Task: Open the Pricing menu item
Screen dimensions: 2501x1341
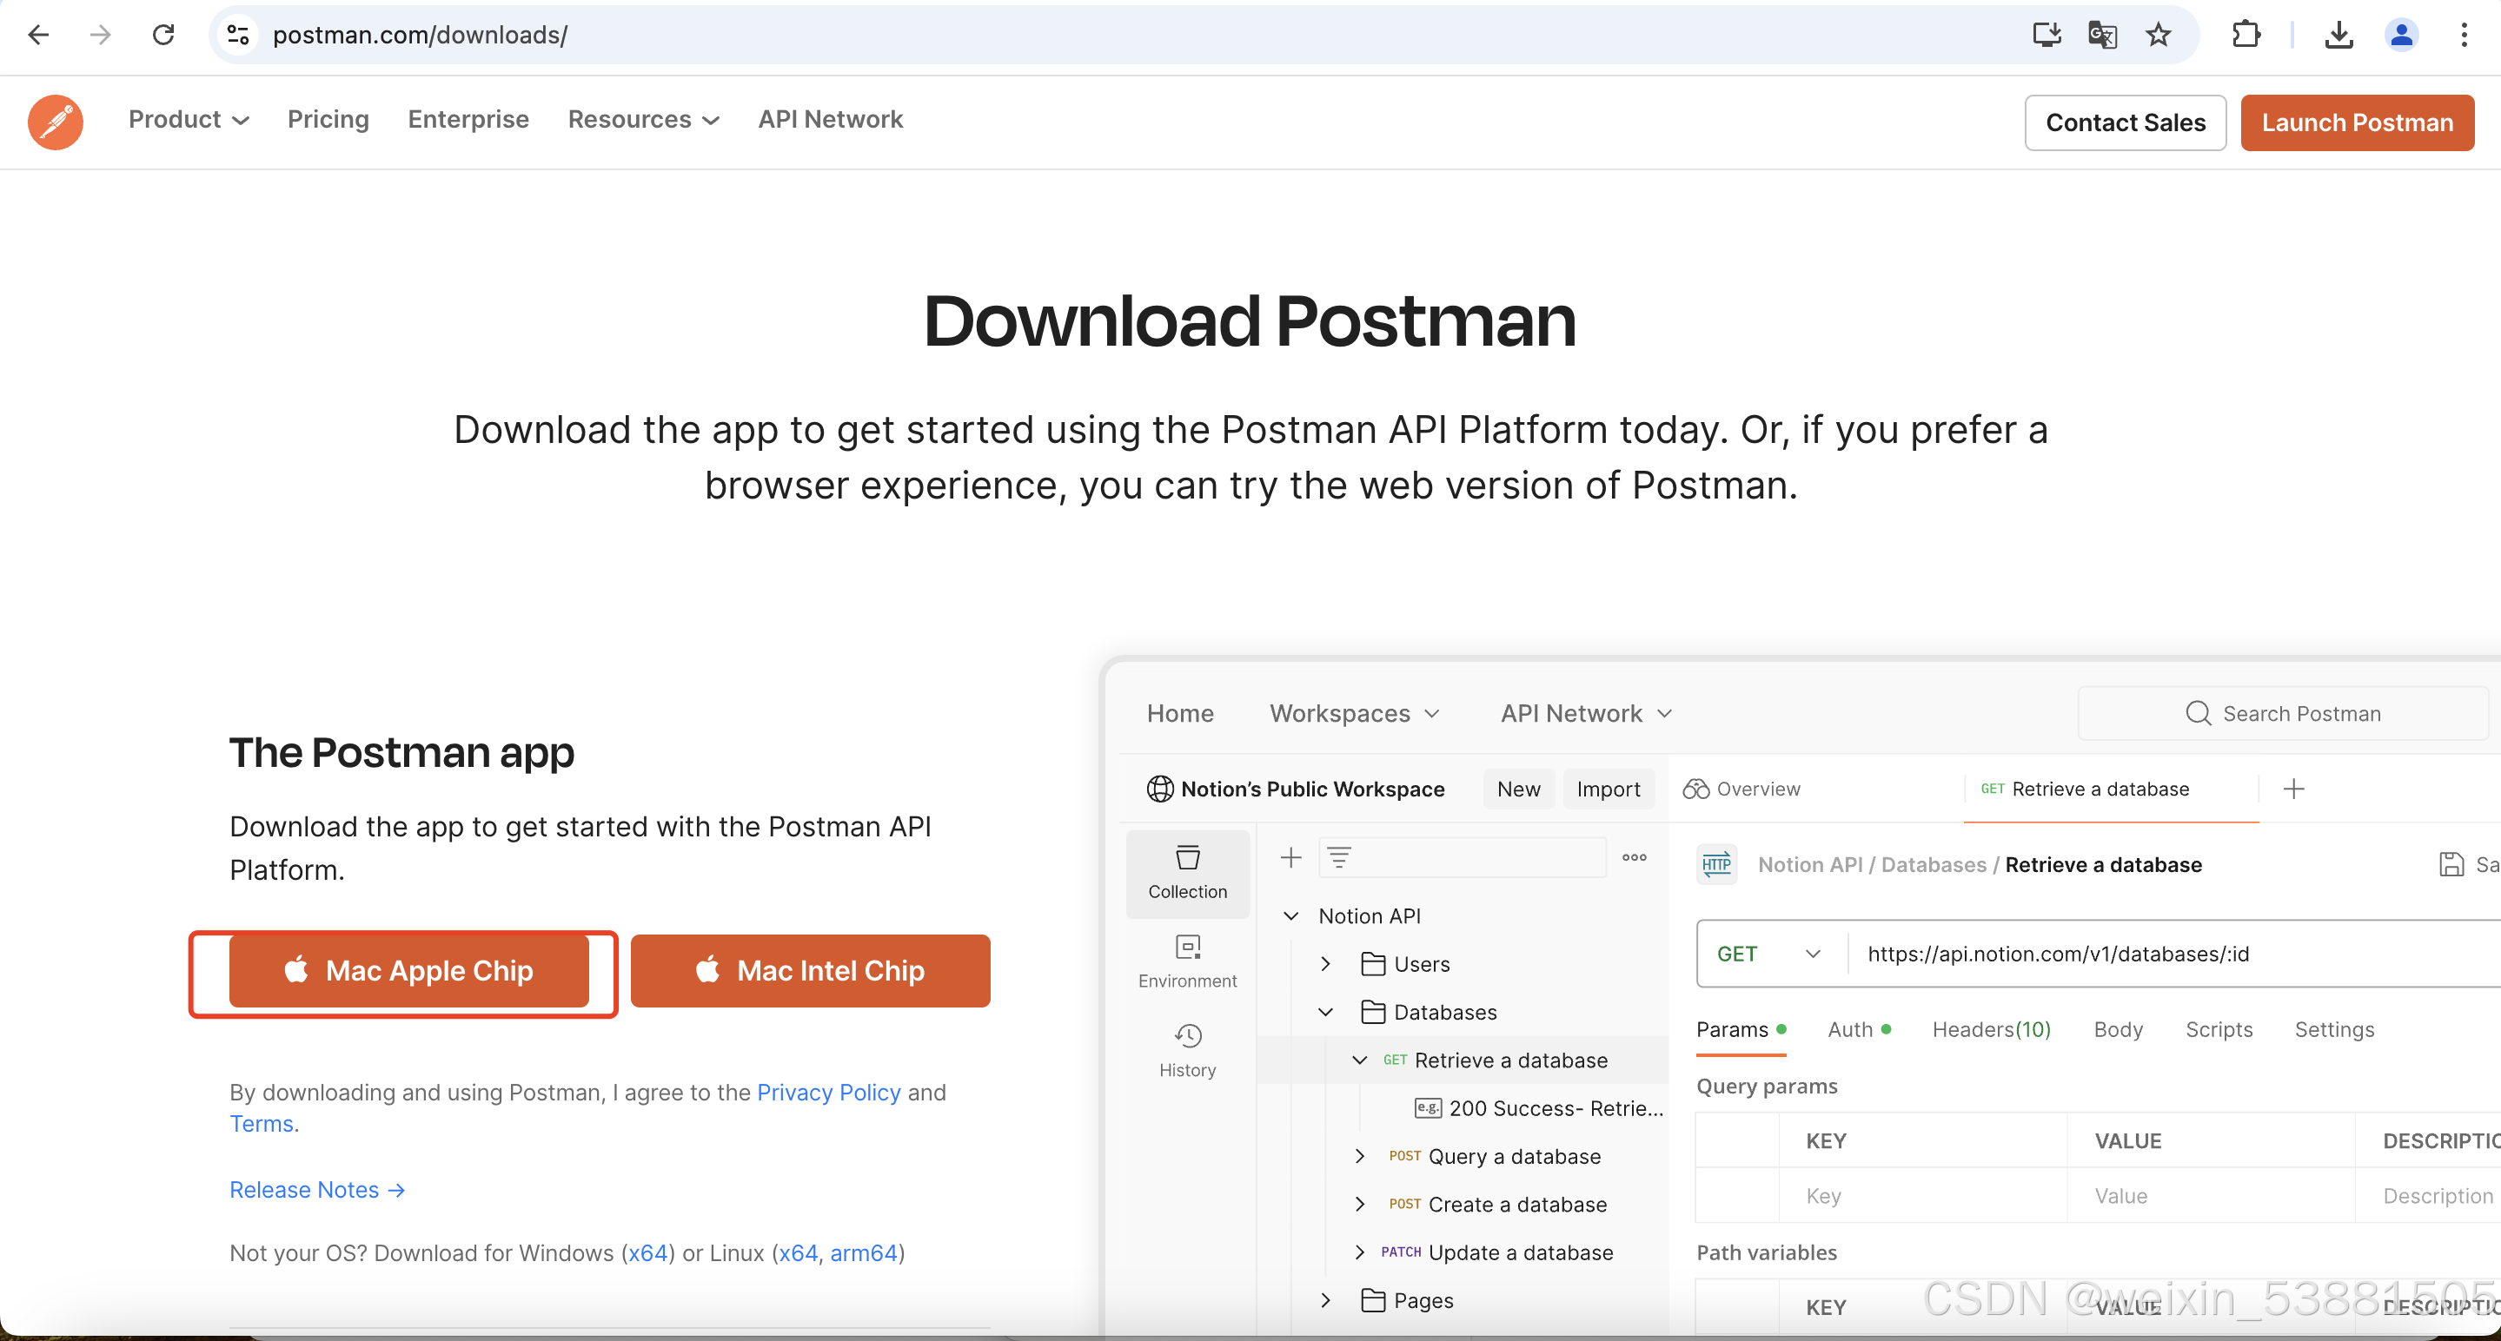Action: [328, 119]
